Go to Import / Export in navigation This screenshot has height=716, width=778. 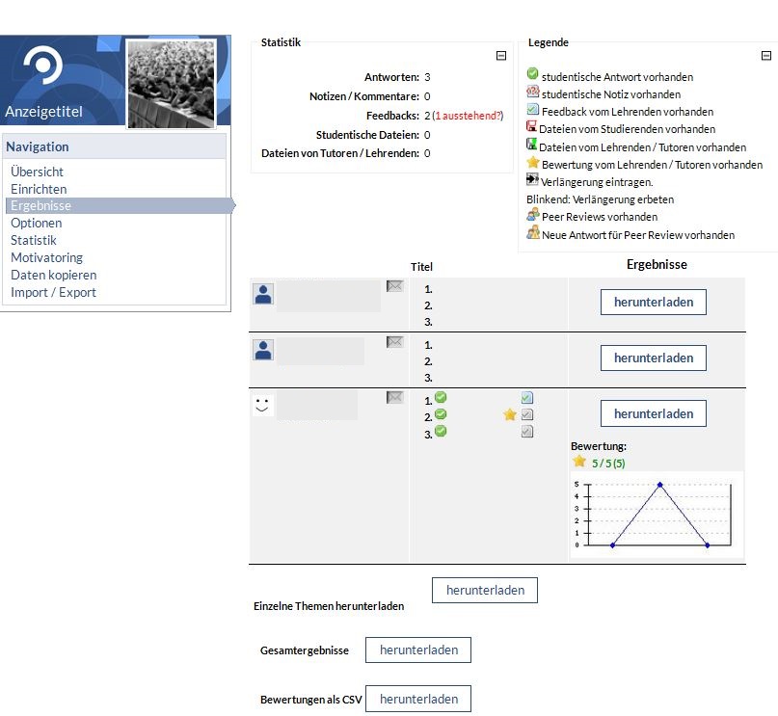(x=53, y=292)
